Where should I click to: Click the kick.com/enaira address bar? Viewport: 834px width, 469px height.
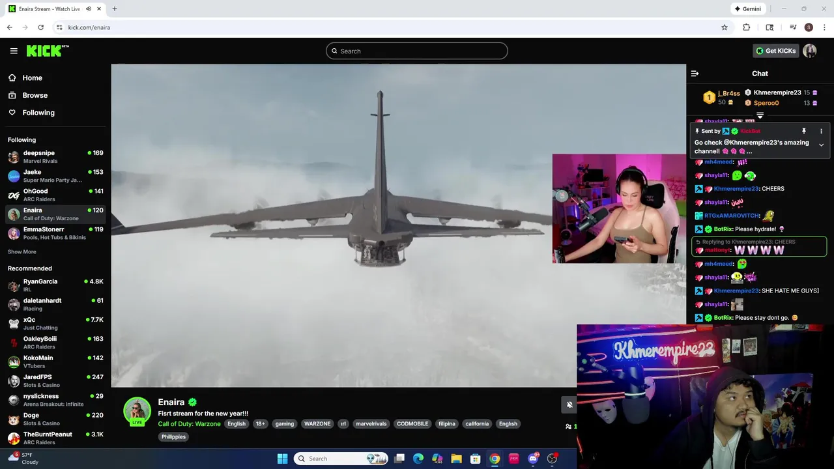coord(391,27)
